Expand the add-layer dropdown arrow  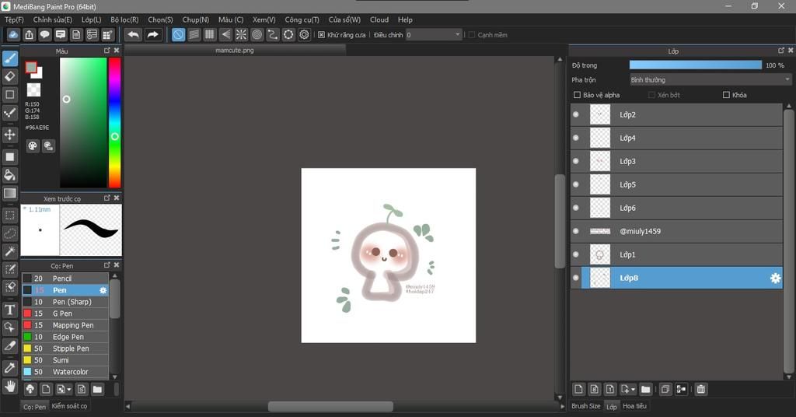pyautogui.click(x=633, y=390)
